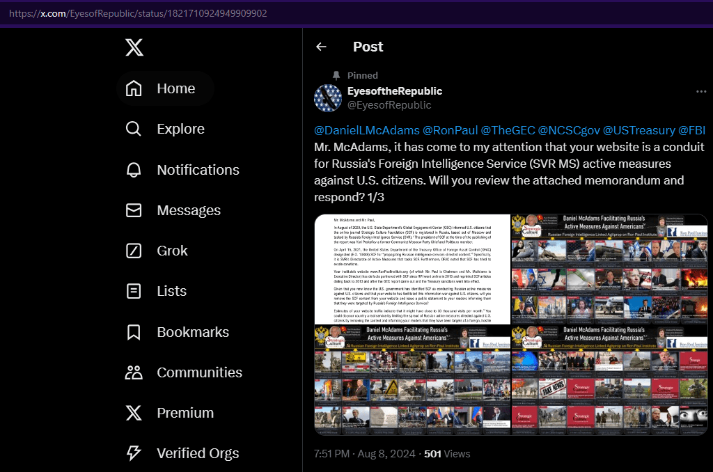Image resolution: width=713 pixels, height=472 pixels.
Task: Click the X logo icon
Action: tap(134, 47)
